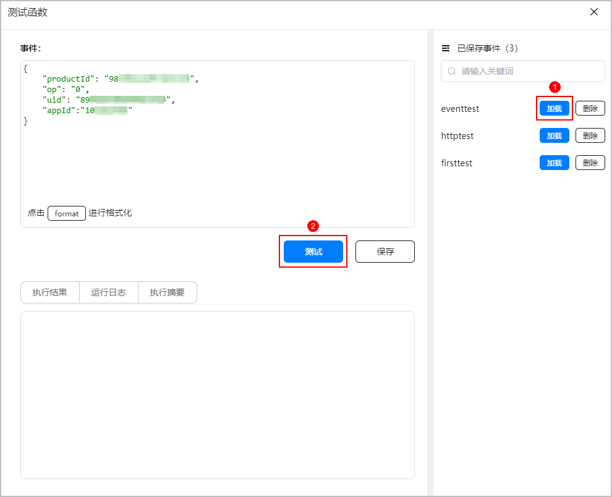Screen dimensions: 612x497
Task: Focus the keyword search input field
Action: point(529,71)
